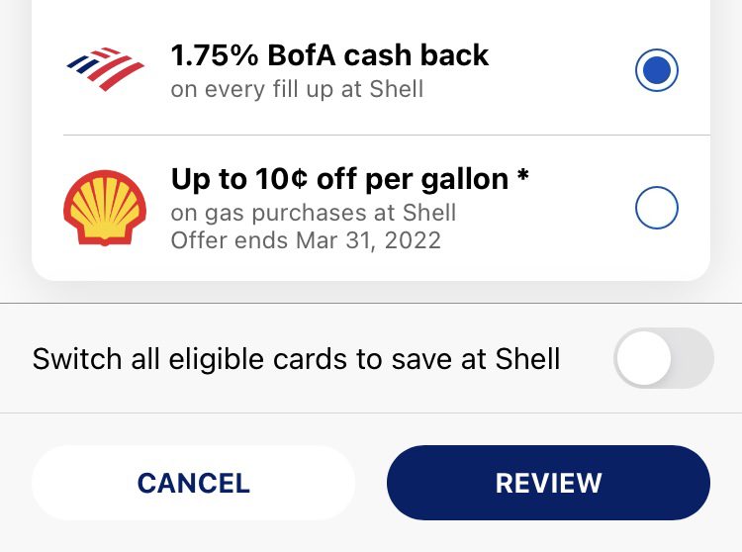
Task: Tap the word REVIEW inside the navy button
Action: tap(548, 483)
